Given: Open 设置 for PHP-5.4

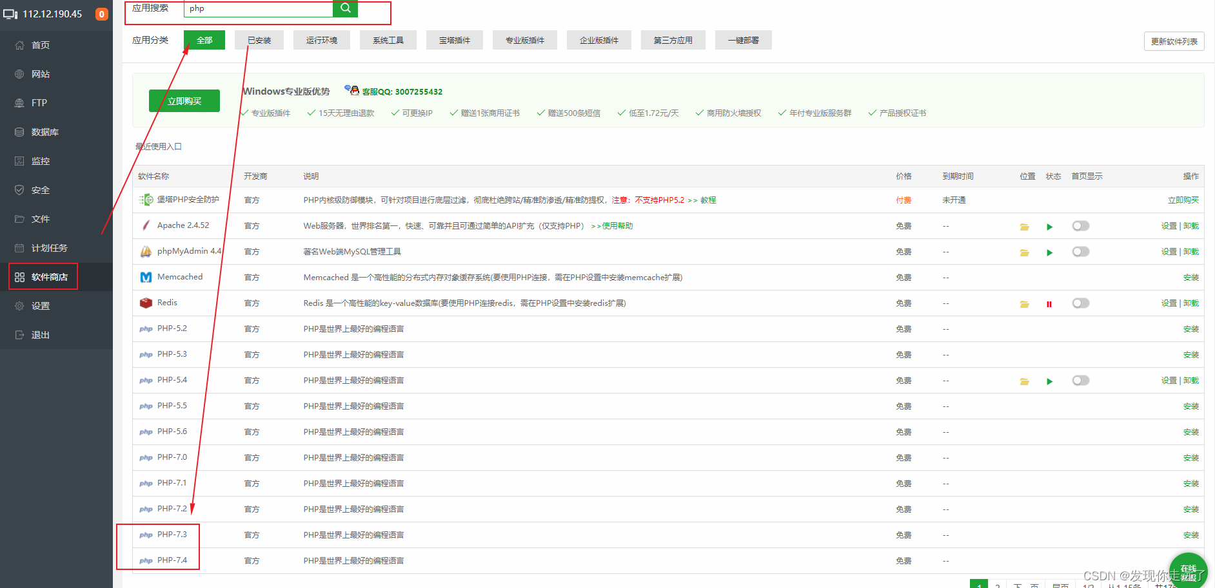Looking at the screenshot, I should [1169, 381].
